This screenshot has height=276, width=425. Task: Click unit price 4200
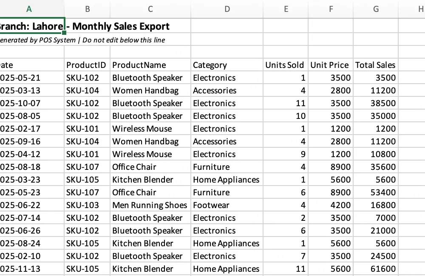331,205
